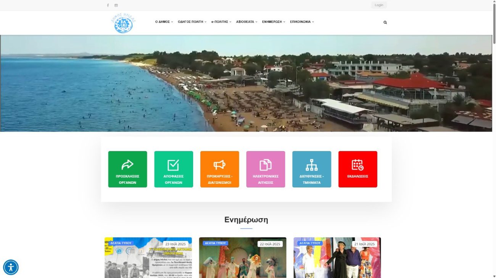Expand the Ο ΔΗΜΟΣ dropdown menu
The image size is (496, 278).
tap(164, 22)
